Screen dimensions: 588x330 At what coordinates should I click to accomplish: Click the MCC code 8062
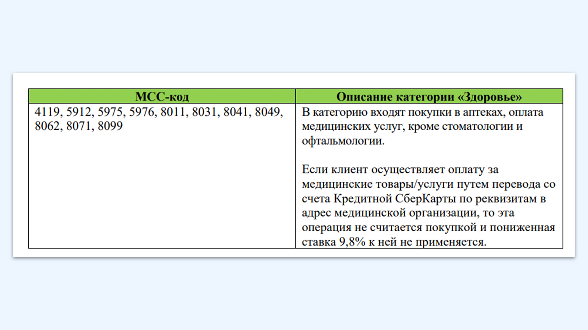[x=47, y=126]
